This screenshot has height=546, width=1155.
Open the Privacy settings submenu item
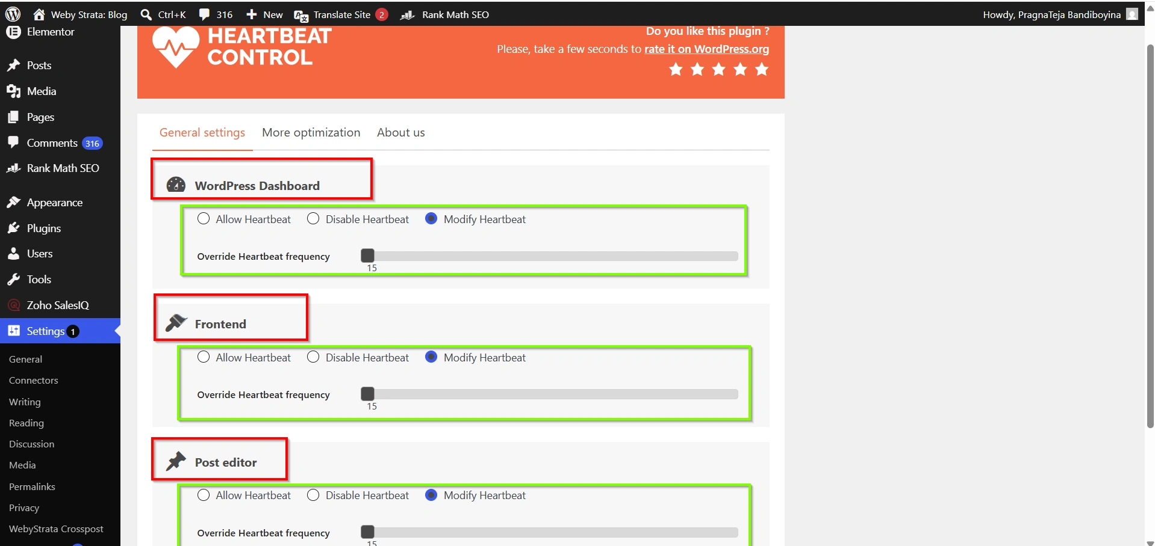click(x=24, y=508)
